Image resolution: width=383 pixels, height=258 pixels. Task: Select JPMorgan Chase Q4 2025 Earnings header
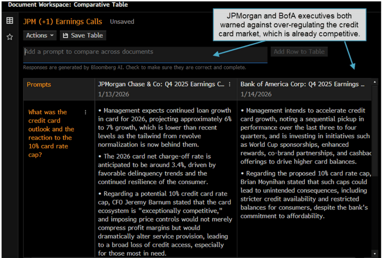[161, 84]
